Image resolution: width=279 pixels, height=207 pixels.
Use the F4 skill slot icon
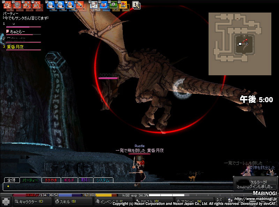click(37, 5)
